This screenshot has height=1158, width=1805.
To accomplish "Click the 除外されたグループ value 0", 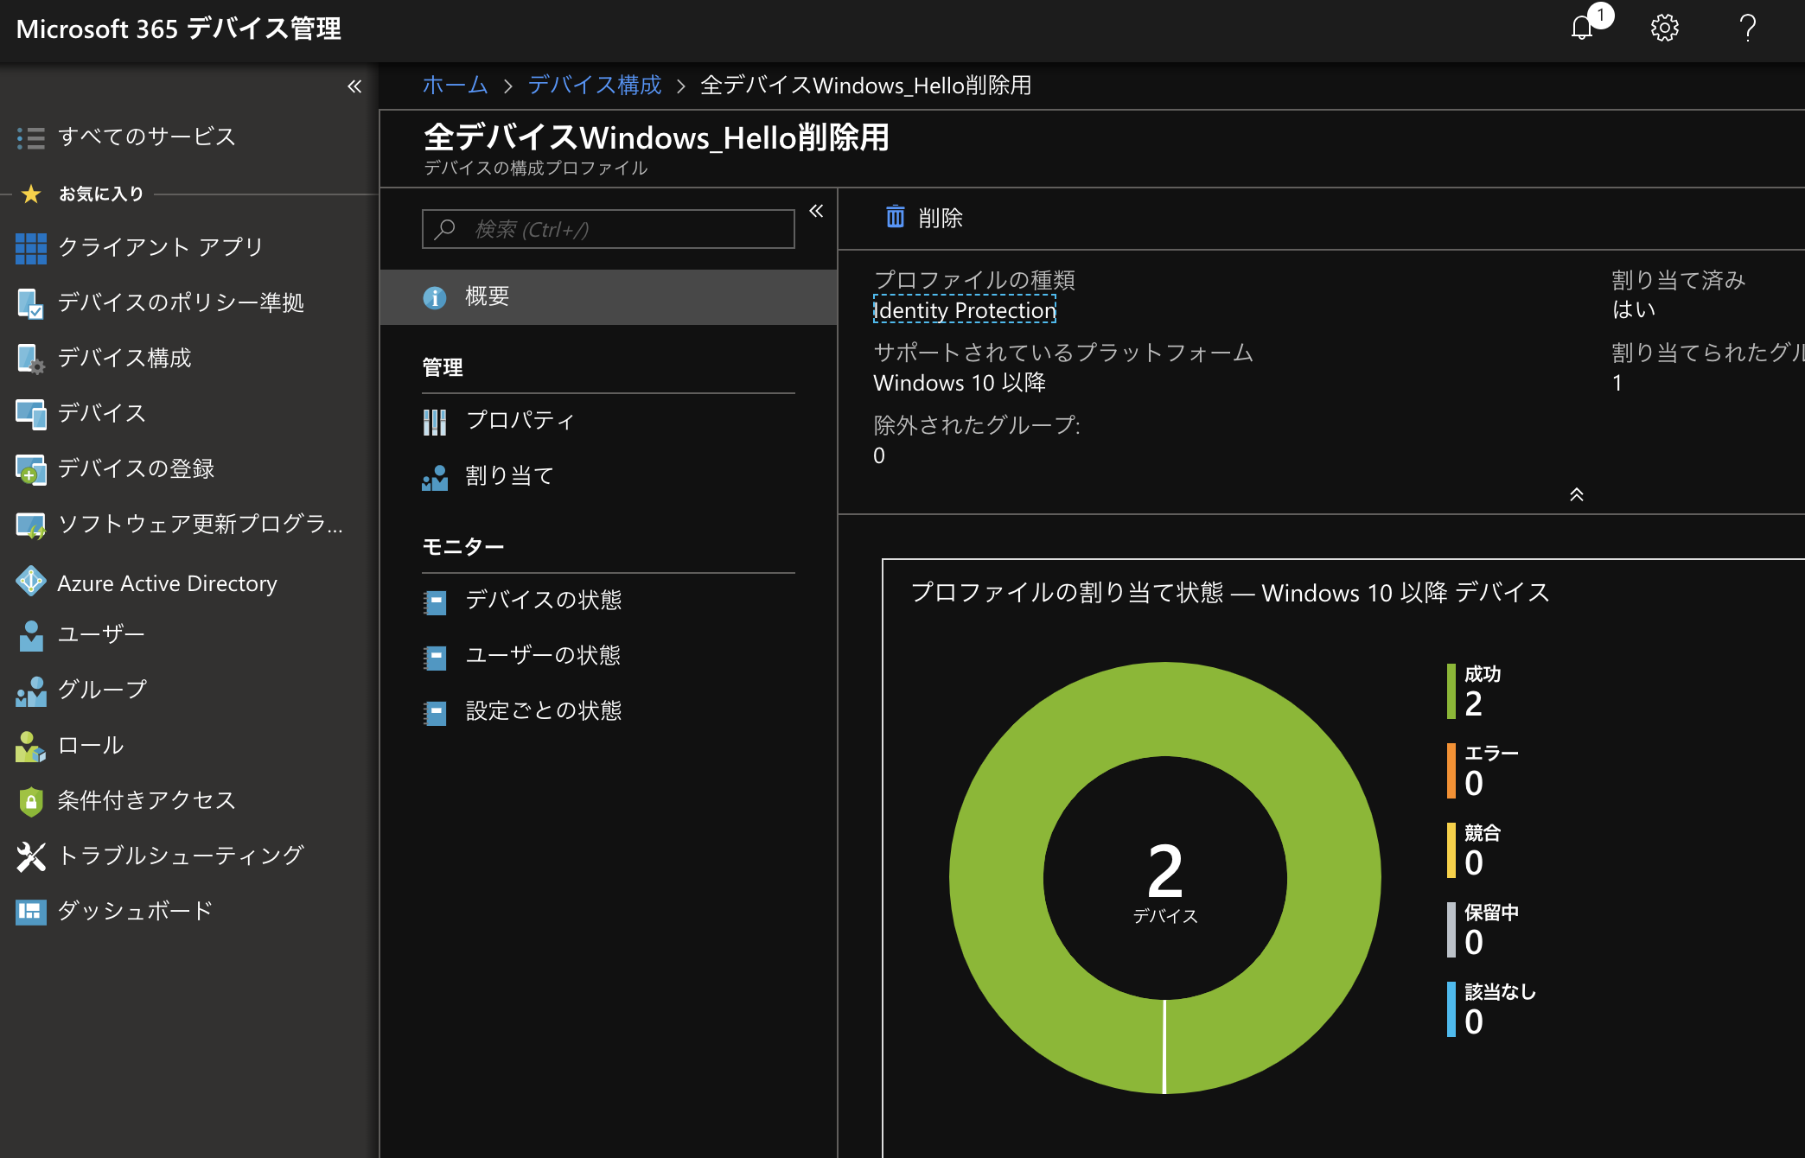I will (879, 455).
